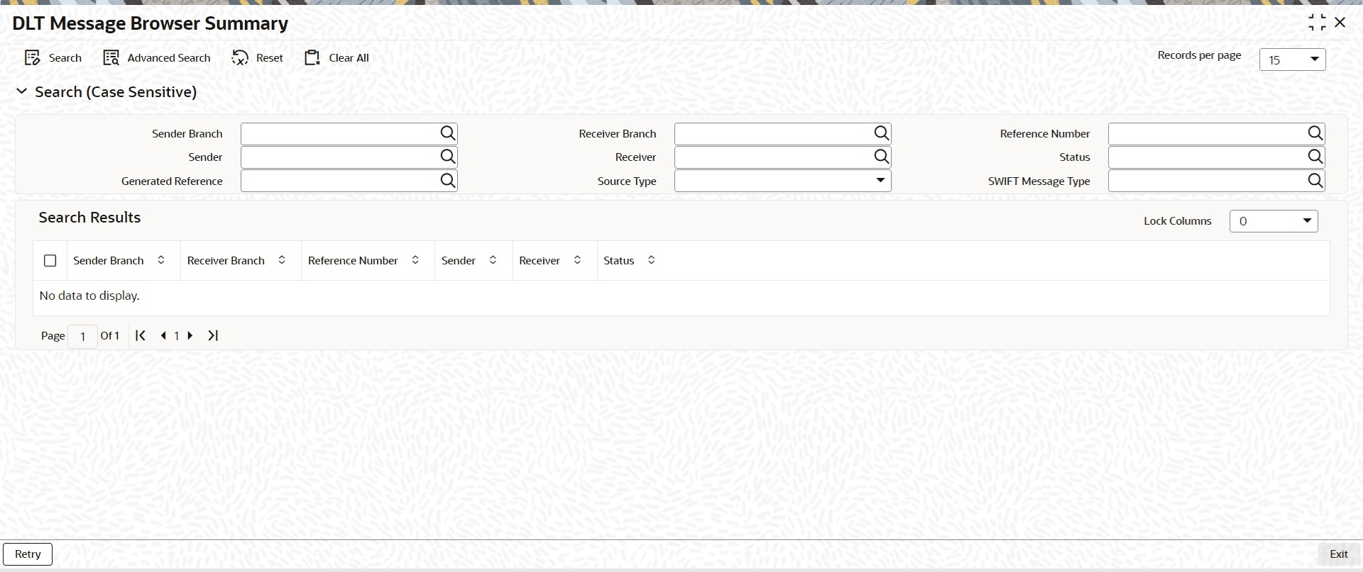
Task: Sort by Status column arrows
Action: pos(651,260)
